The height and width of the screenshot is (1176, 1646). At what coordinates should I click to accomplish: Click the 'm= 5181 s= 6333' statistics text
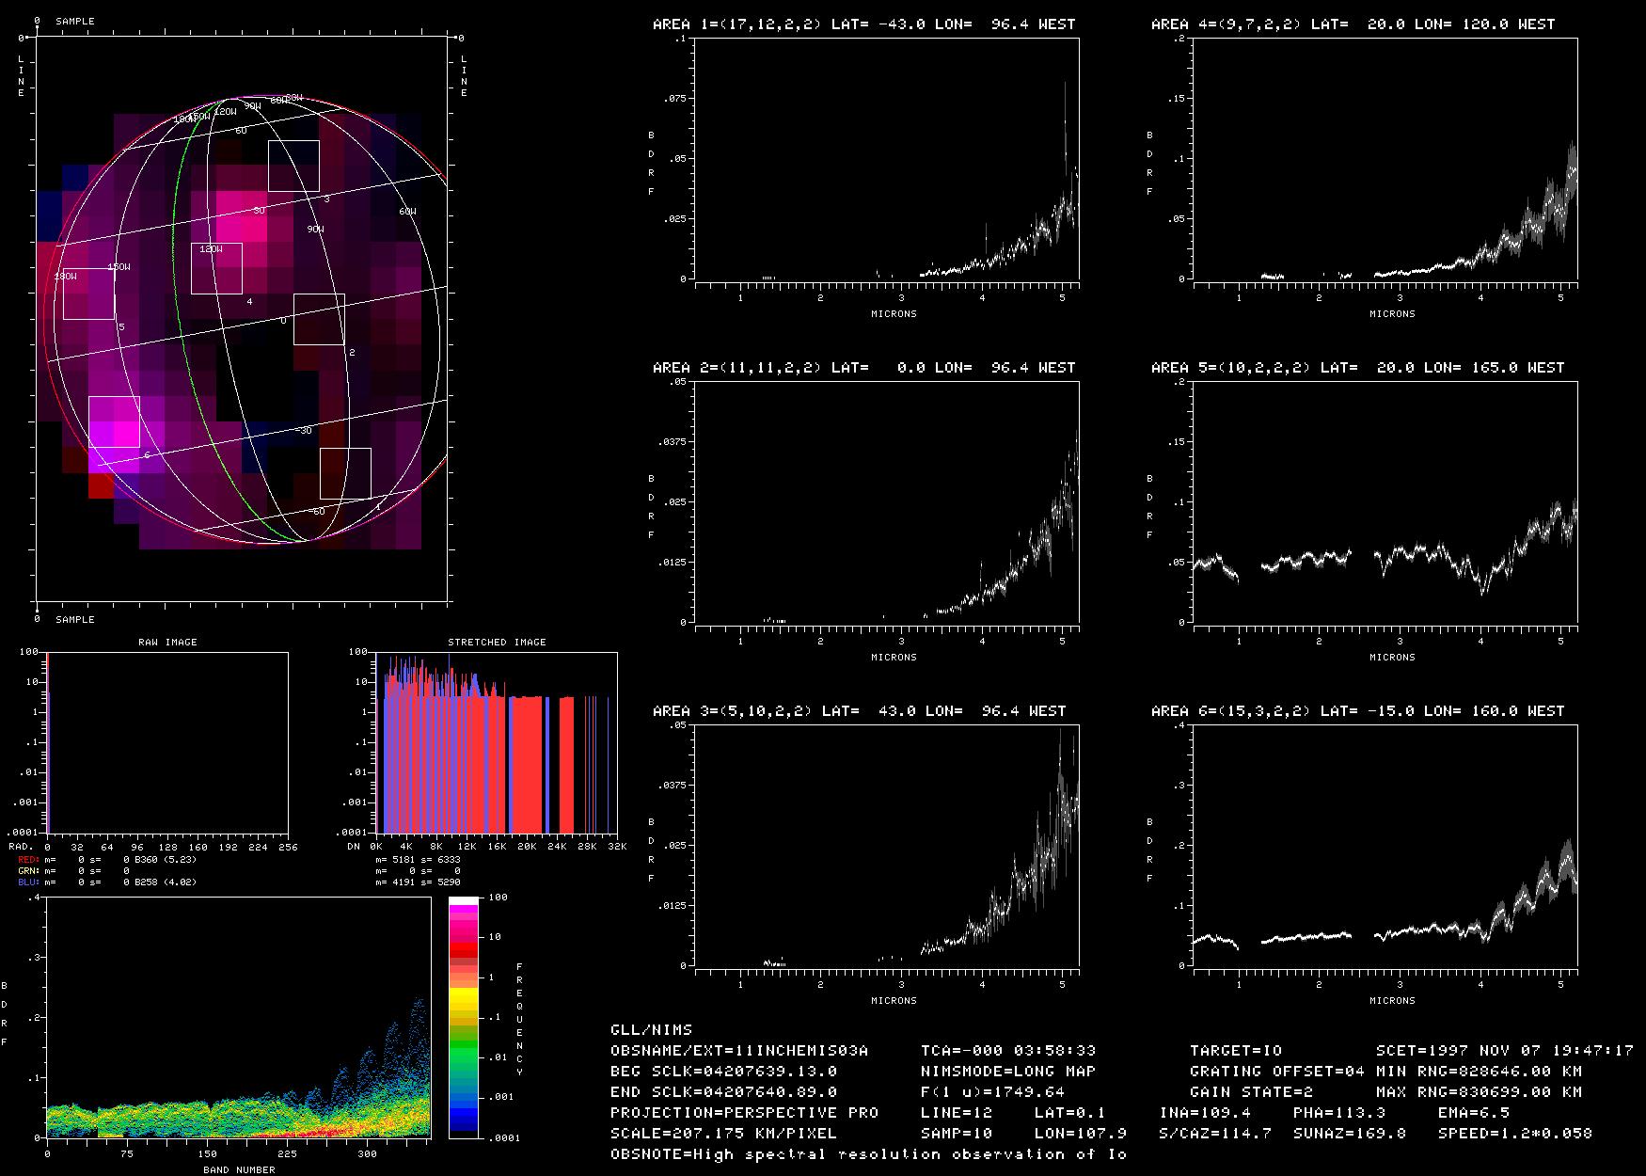(419, 860)
